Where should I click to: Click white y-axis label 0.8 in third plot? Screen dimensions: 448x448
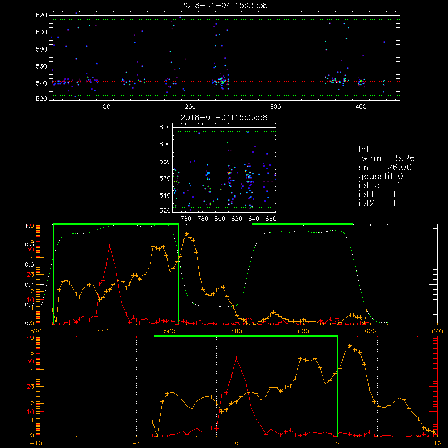(29, 244)
